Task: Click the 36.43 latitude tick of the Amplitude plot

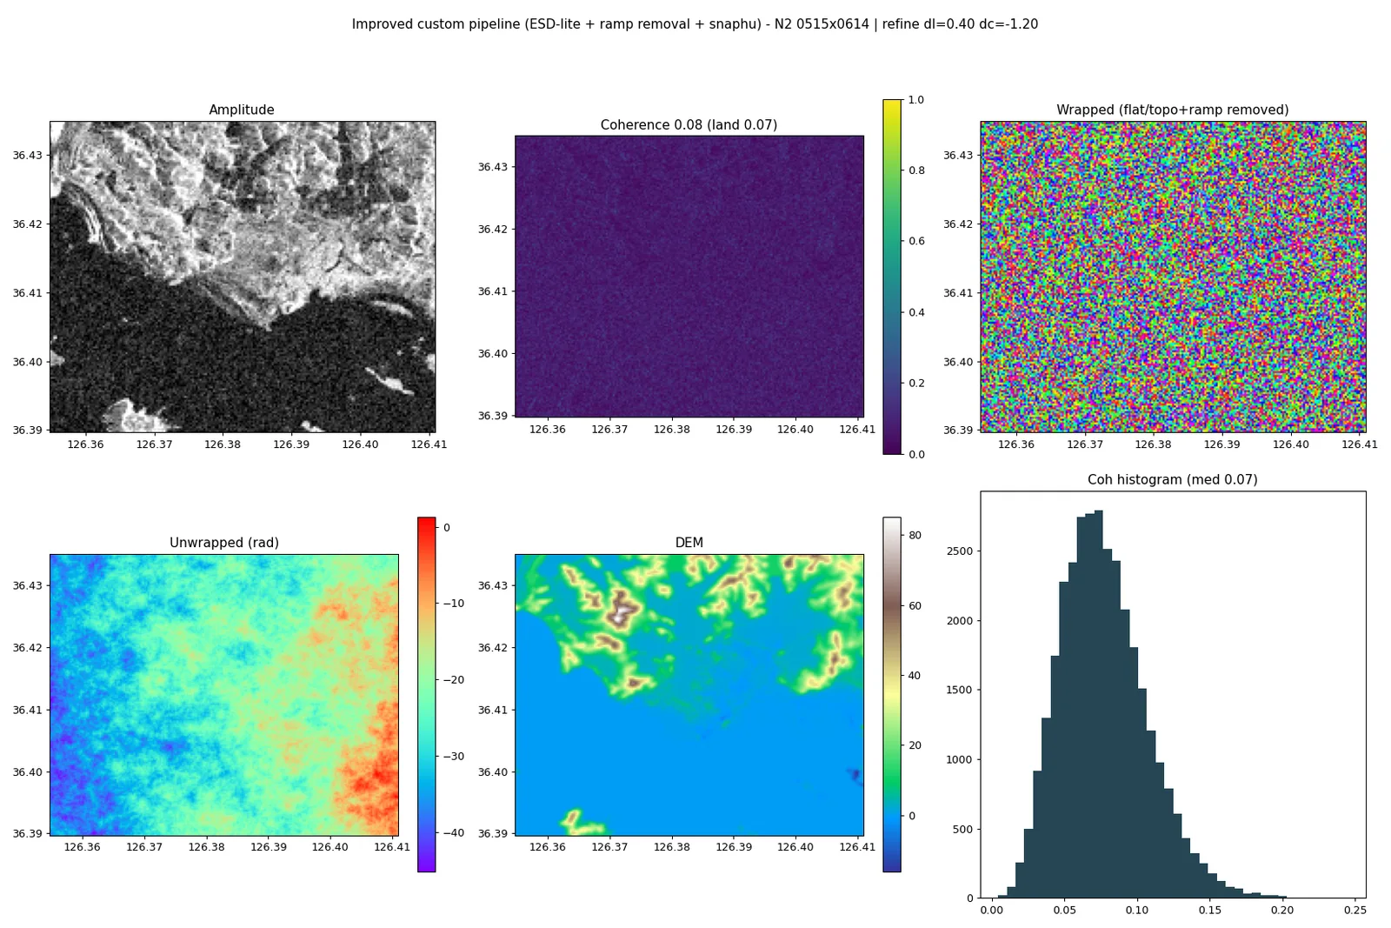Action: click(27, 155)
